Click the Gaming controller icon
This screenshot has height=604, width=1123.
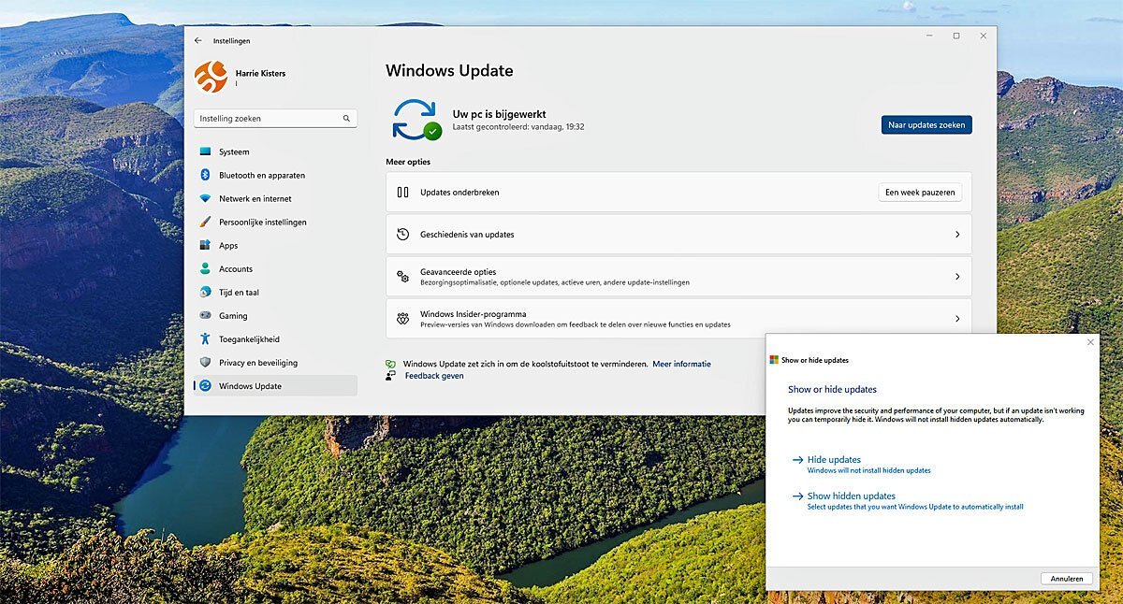click(x=205, y=315)
